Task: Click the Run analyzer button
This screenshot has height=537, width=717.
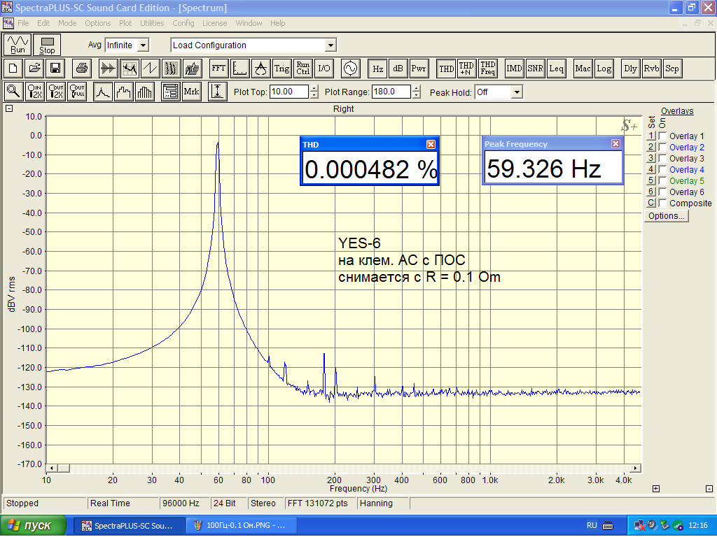Action: [x=18, y=45]
